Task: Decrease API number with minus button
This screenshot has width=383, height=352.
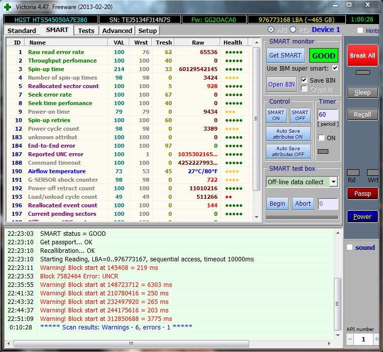Action: point(349,339)
